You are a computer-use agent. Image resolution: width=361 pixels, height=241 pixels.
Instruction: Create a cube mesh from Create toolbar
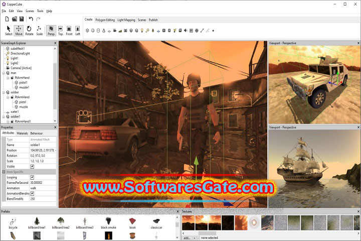87,31
